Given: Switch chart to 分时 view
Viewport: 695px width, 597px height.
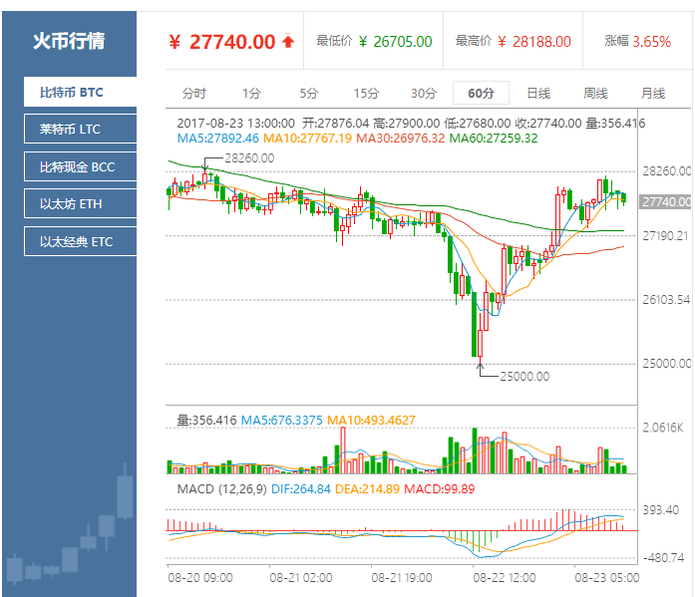Looking at the screenshot, I should click(194, 94).
